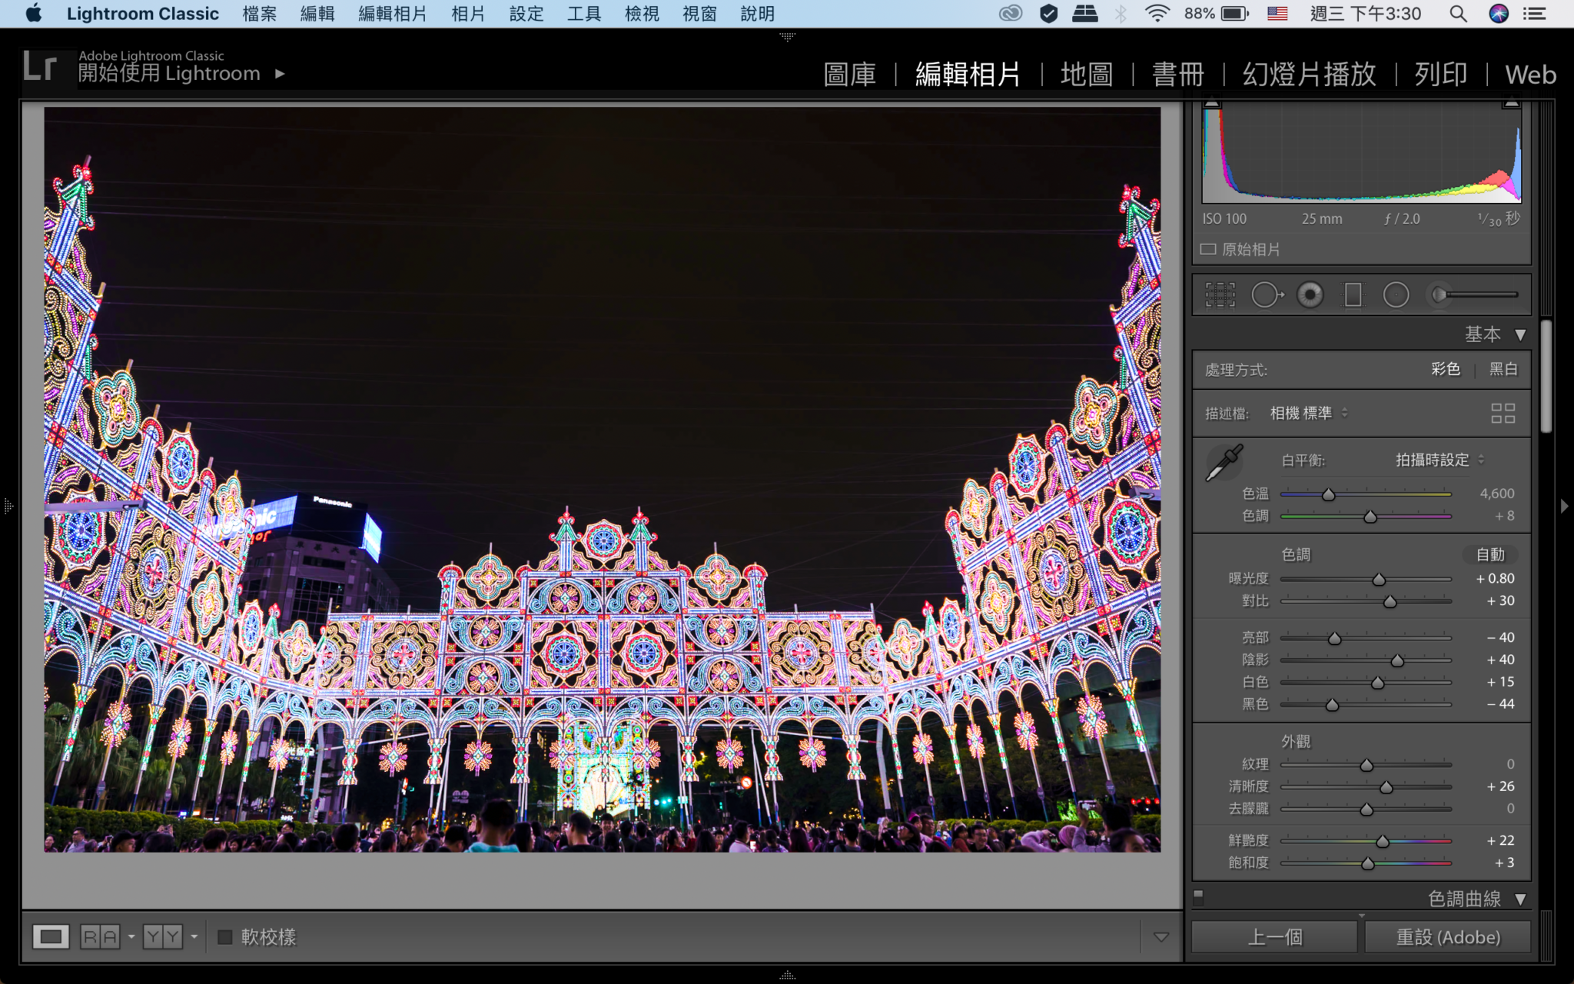This screenshot has width=1574, height=984.
Task: Open the macOS Notification Center icon
Action: click(x=1535, y=13)
